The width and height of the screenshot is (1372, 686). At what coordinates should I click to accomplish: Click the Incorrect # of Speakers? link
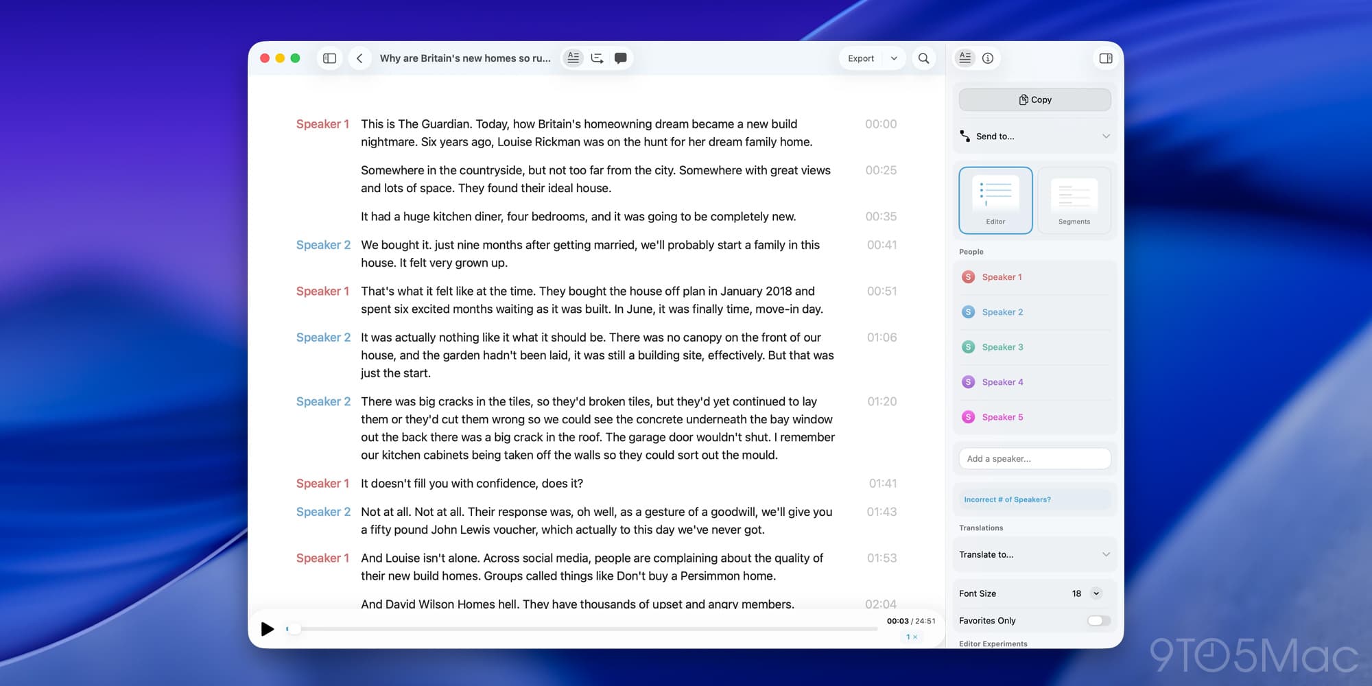(1007, 499)
